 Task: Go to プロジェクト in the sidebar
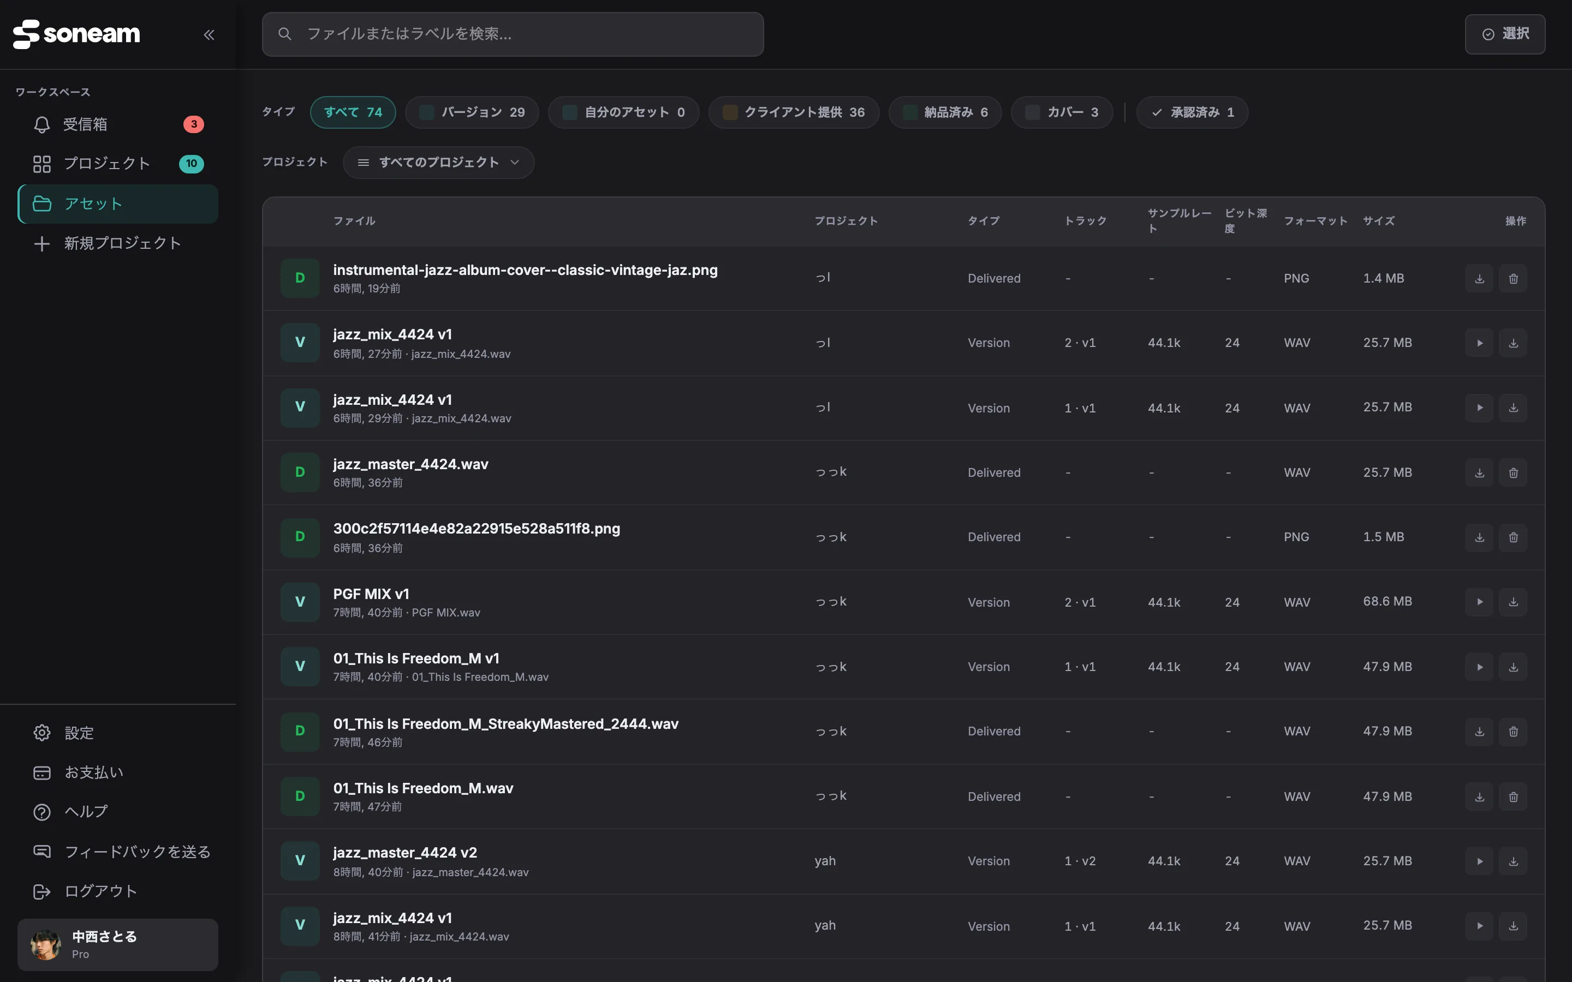[x=117, y=164]
